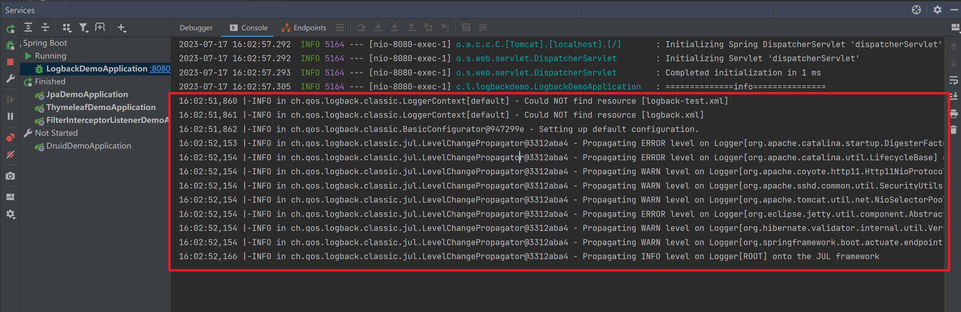Select Running node in services tree
Viewport: 961px width, 312px height.
pyautogui.click(x=50, y=56)
